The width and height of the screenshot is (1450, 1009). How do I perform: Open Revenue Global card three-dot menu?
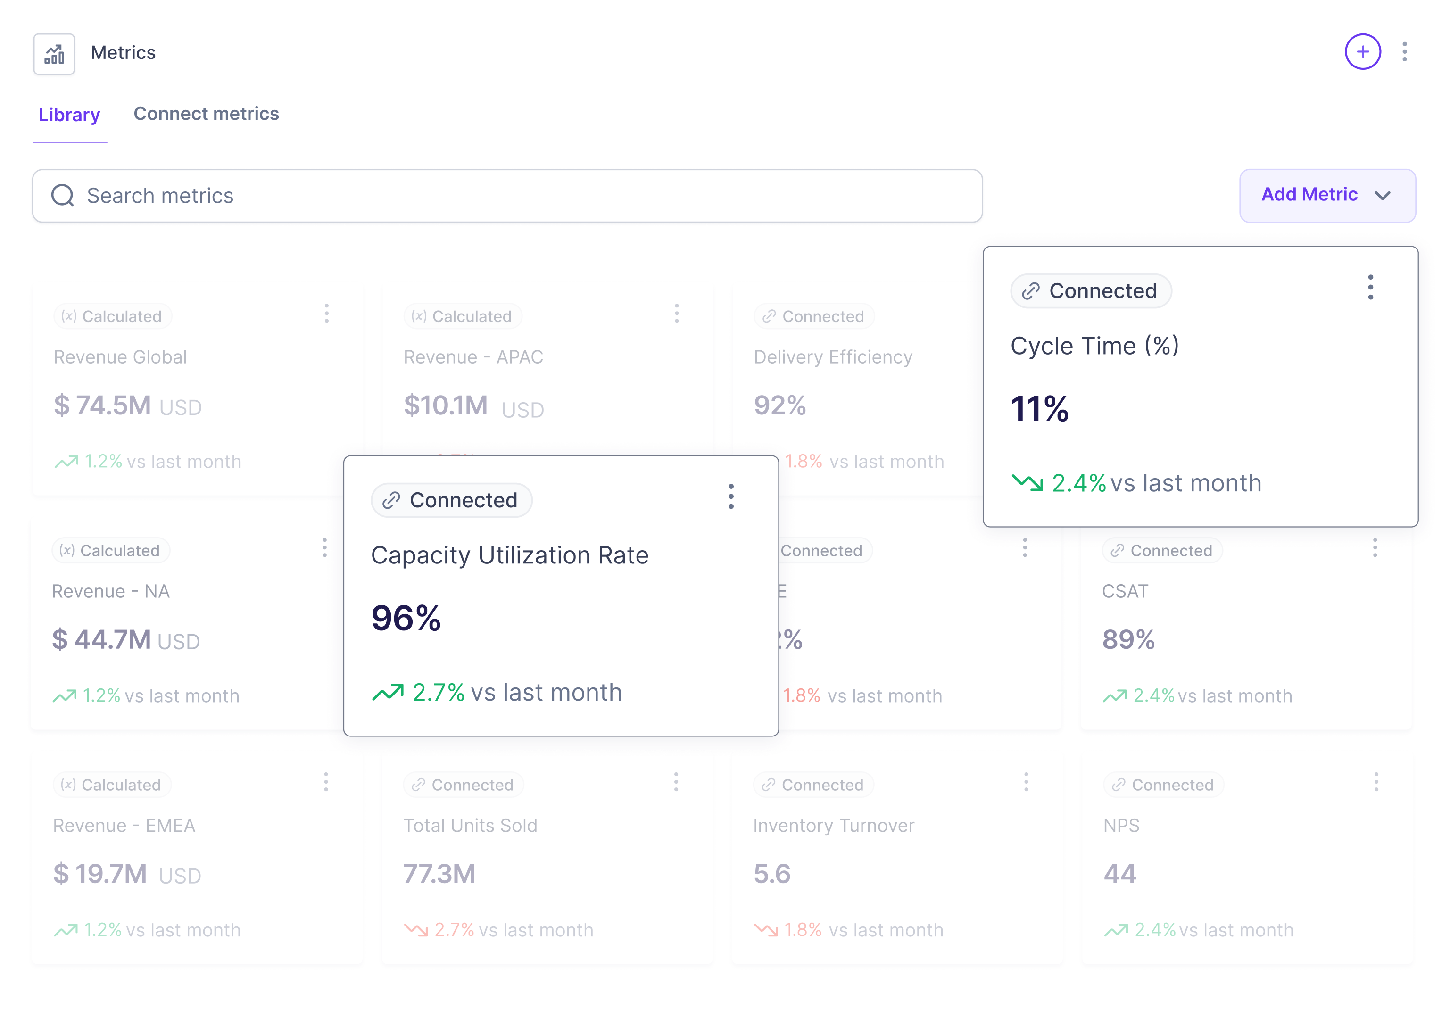click(326, 313)
